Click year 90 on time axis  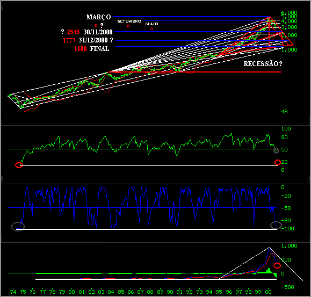[x=170, y=292]
